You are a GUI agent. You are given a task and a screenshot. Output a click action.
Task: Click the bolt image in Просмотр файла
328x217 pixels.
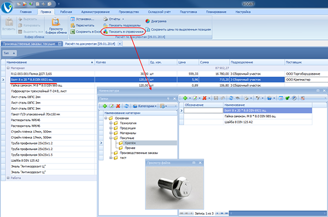174,187
